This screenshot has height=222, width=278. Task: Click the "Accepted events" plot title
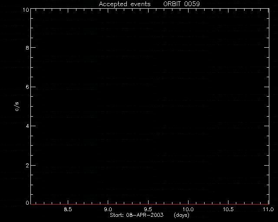click(x=125, y=4)
